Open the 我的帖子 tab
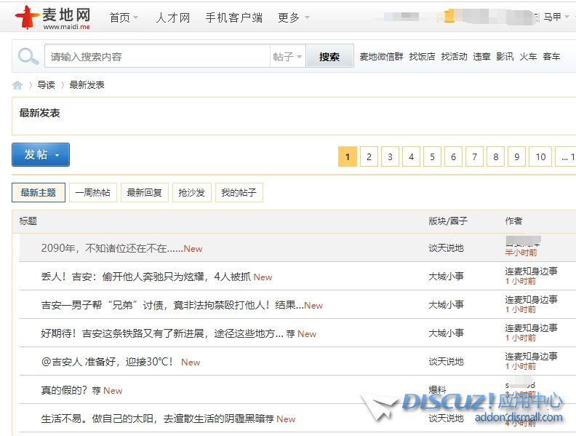Viewport: 576px width, 436px height. click(x=239, y=193)
